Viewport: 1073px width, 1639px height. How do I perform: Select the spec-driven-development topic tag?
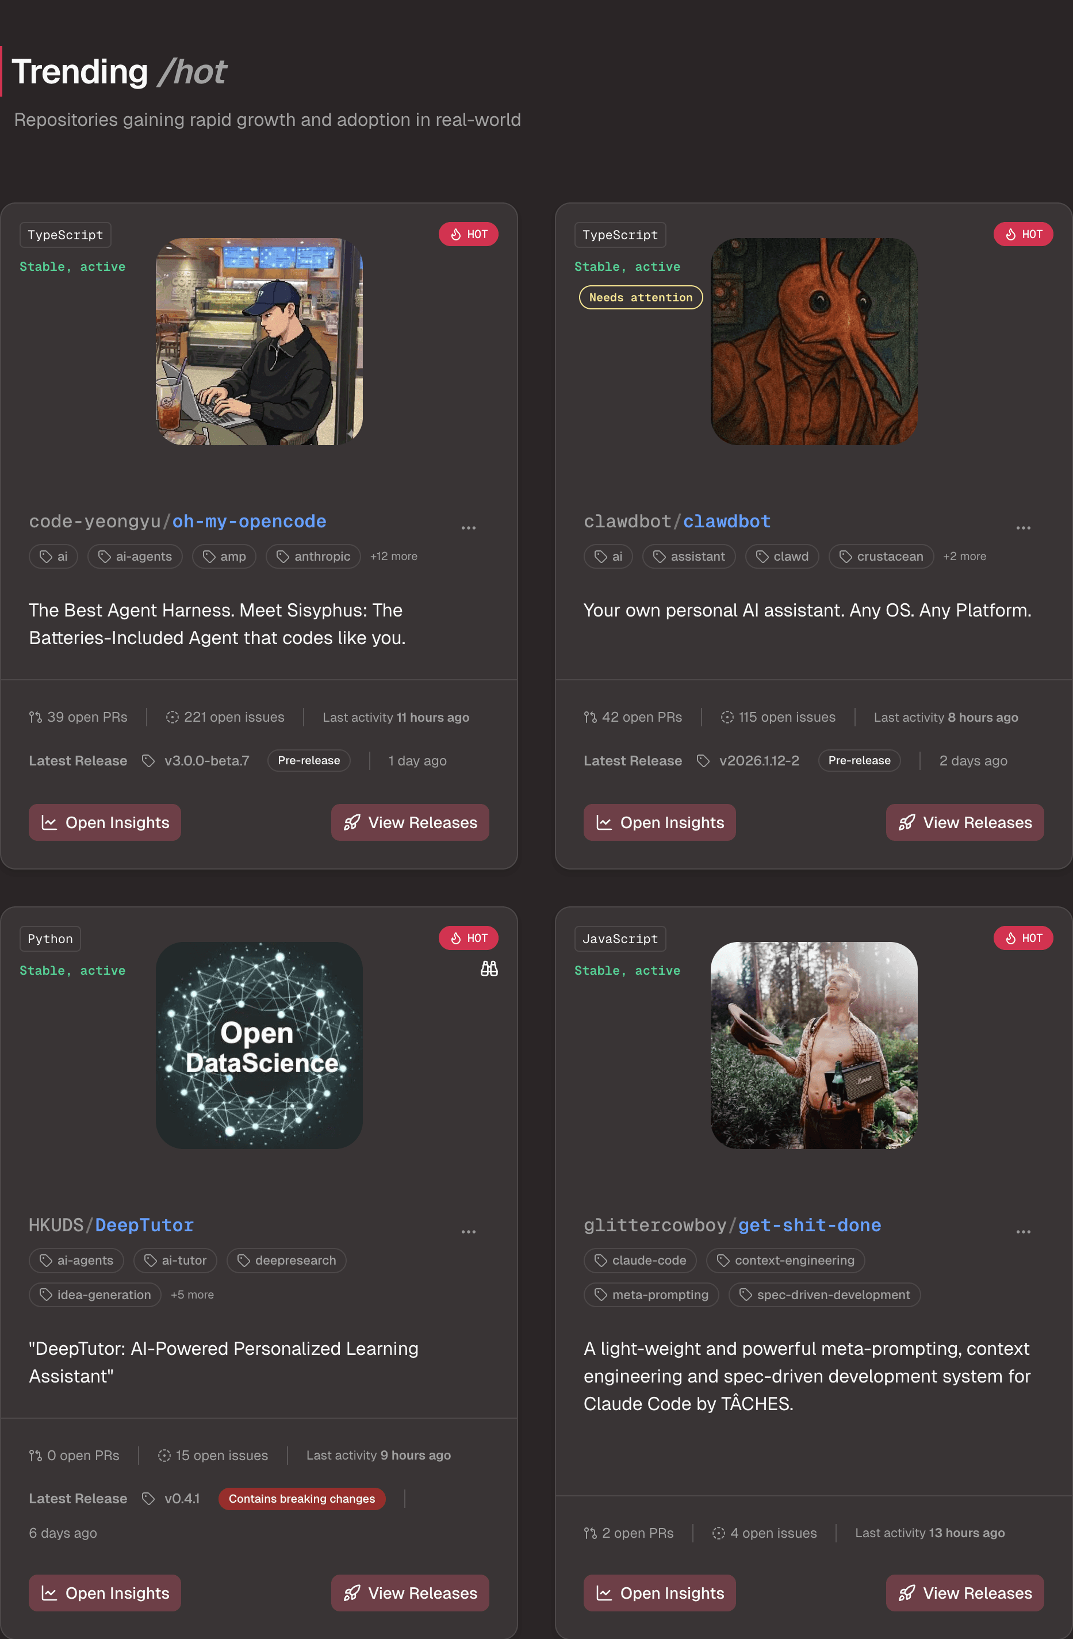click(825, 1295)
